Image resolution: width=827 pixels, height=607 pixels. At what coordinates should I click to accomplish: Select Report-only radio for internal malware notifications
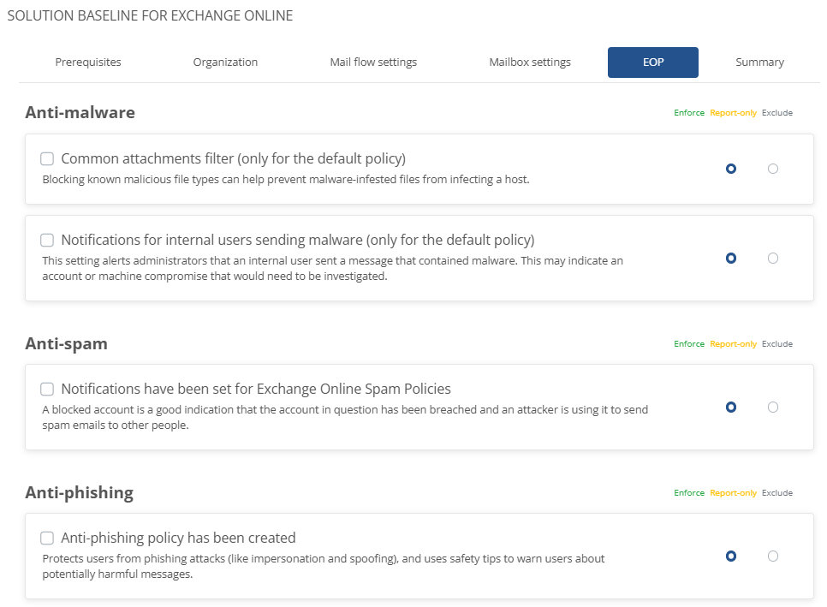[731, 258]
